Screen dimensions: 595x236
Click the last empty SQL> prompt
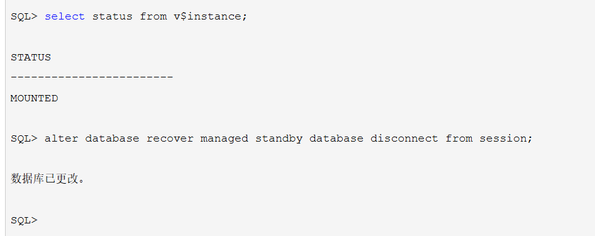click(25, 220)
